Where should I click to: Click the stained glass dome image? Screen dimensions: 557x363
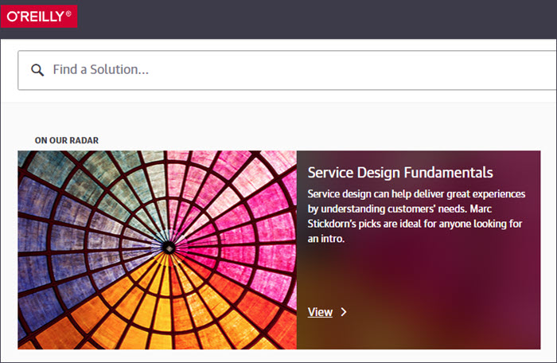(x=157, y=250)
